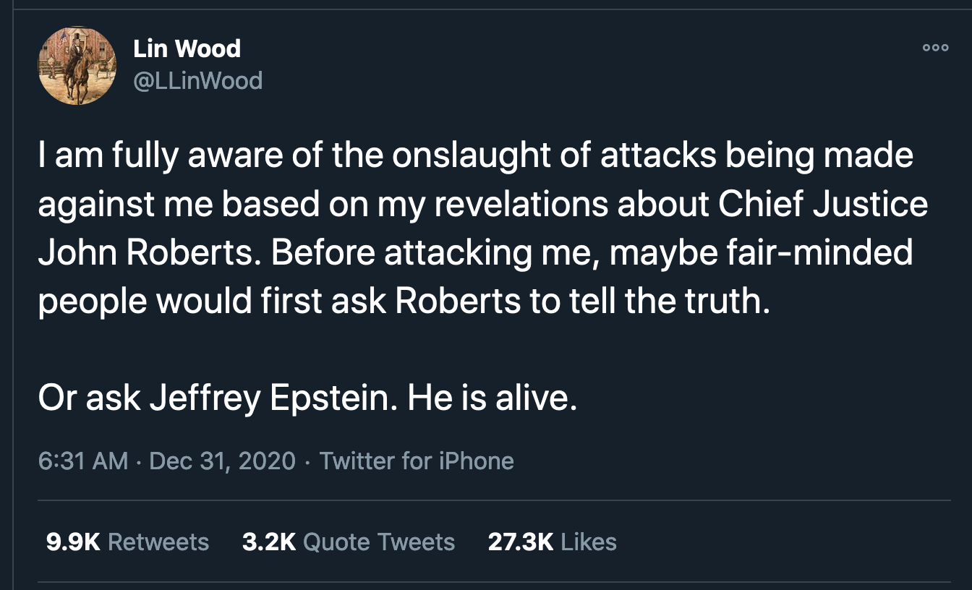Click the Lin Wood display name
Screen dimensions: 972x590
coord(187,48)
